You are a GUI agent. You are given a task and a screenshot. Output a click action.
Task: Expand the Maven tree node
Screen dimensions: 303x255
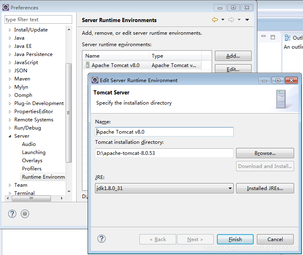(x=10, y=79)
